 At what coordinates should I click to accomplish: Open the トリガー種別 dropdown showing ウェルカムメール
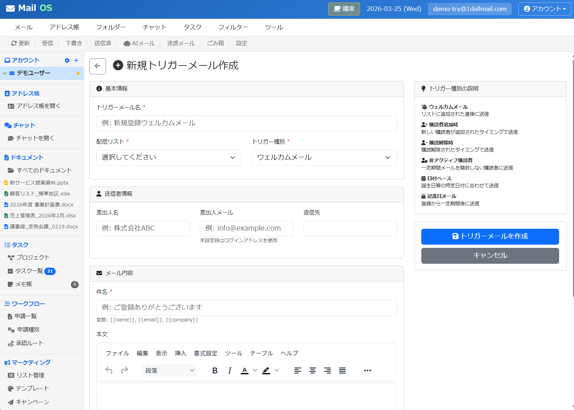323,158
